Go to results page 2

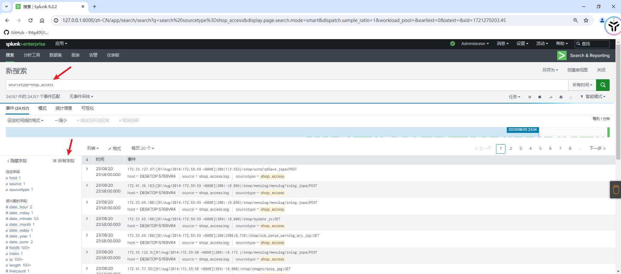[511, 148]
